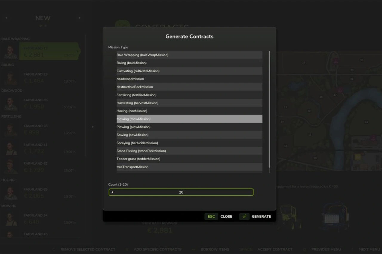
Task: Pick deadwoodMission in the mission list
Action: (x=189, y=79)
